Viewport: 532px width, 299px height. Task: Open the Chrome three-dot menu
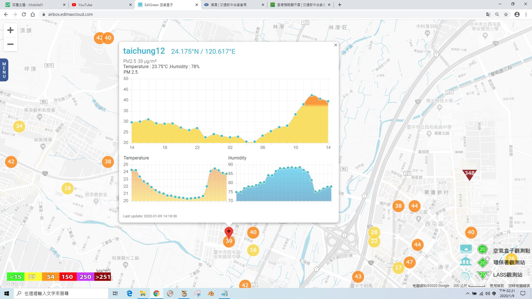click(526, 14)
